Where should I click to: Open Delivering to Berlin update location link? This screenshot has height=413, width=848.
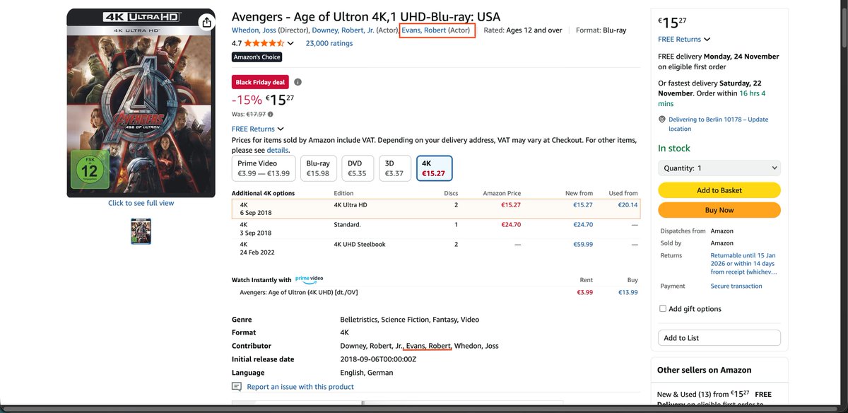point(719,124)
